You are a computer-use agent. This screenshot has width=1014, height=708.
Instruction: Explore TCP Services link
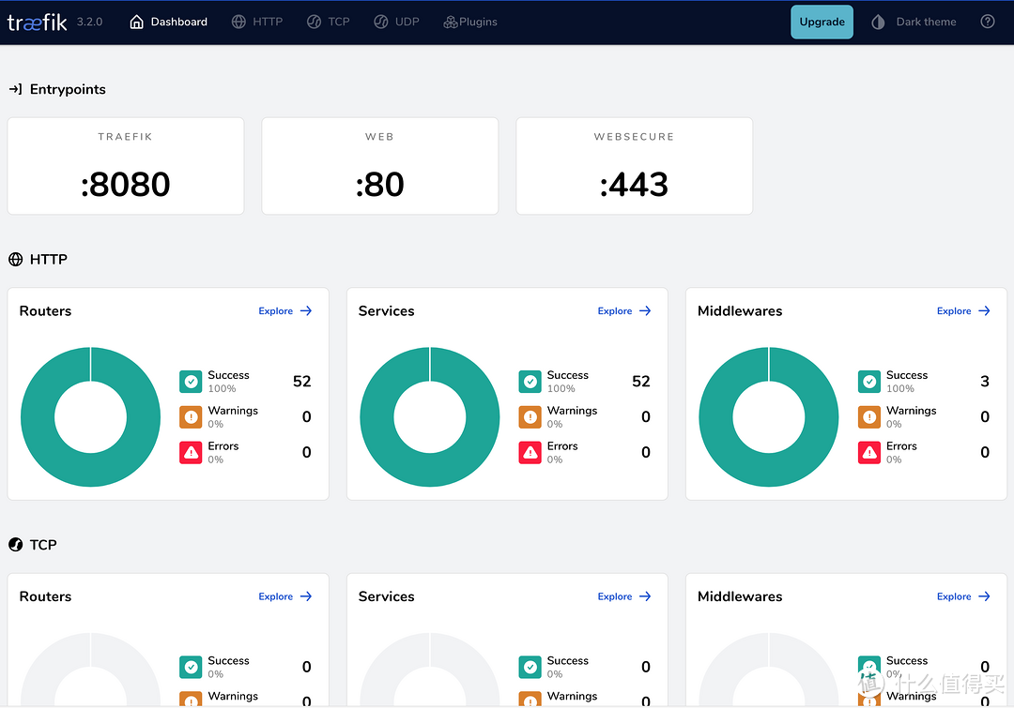624,596
